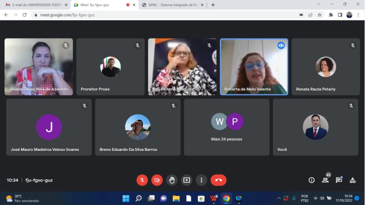Expand hidden system tray icons in taskbar
The image size is (365, 205).
point(279,198)
